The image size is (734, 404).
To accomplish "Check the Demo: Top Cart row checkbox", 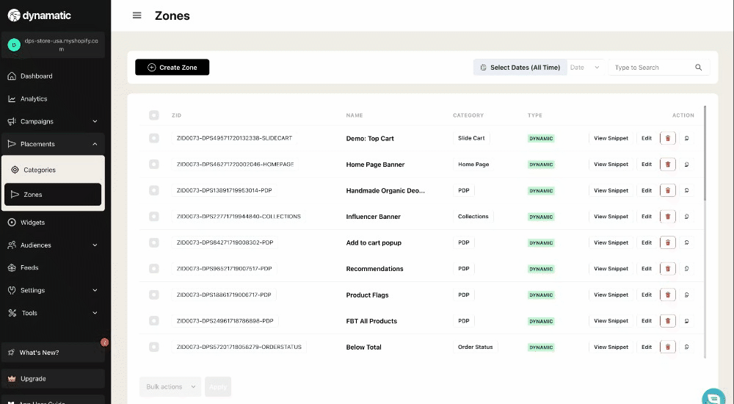I will [153, 138].
